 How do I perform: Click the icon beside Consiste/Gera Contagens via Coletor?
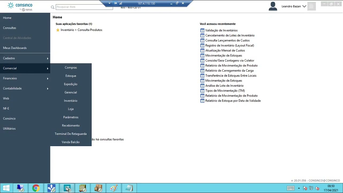(202, 61)
